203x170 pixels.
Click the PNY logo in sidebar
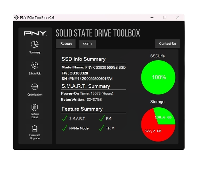click(x=35, y=33)
